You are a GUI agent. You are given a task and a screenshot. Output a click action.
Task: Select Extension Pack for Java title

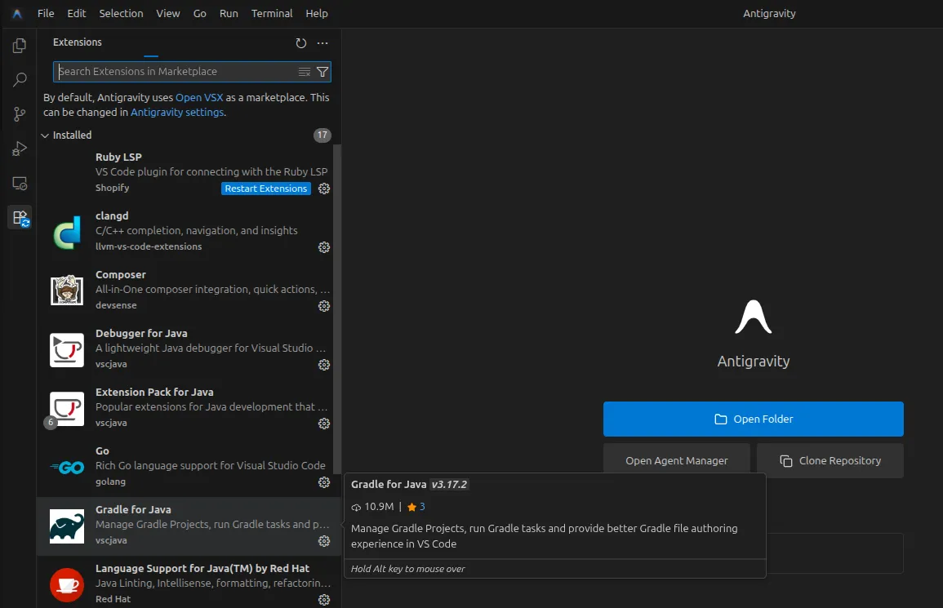click(x=154, y=392)
